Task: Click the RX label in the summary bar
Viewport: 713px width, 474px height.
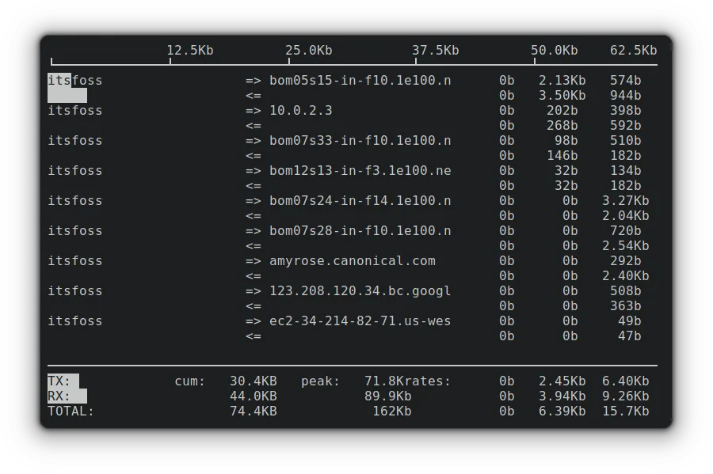Action: click(57, 396)
